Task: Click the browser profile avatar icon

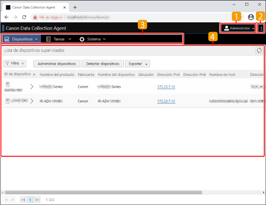Action: pos(251,17)
